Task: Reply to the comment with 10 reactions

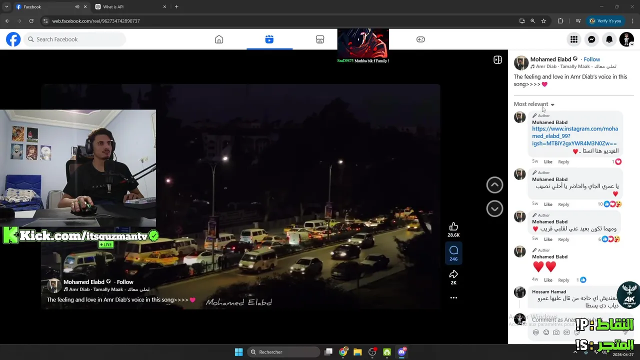Action: tap(563, 204)
